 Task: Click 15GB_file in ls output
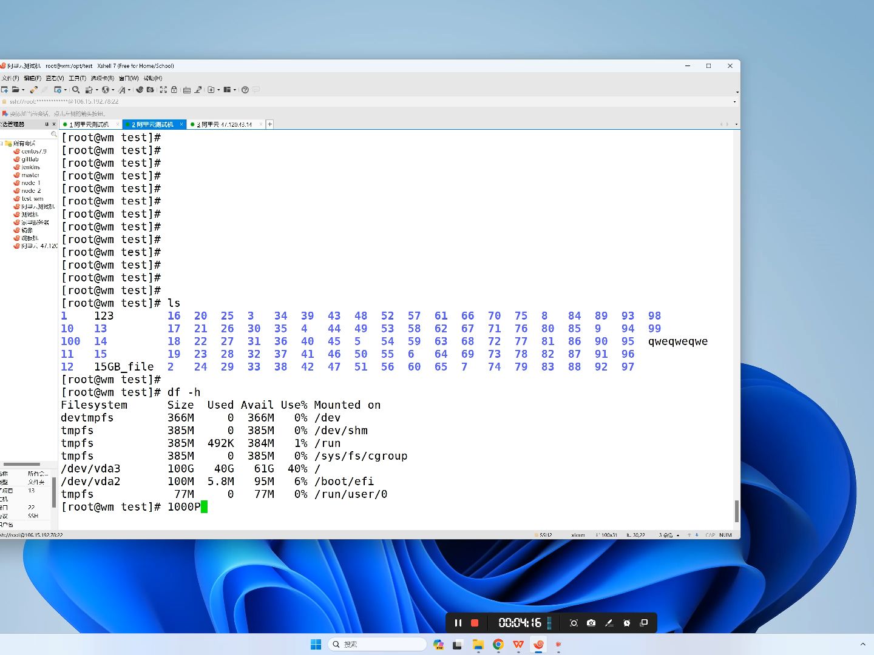click(124, 367)
